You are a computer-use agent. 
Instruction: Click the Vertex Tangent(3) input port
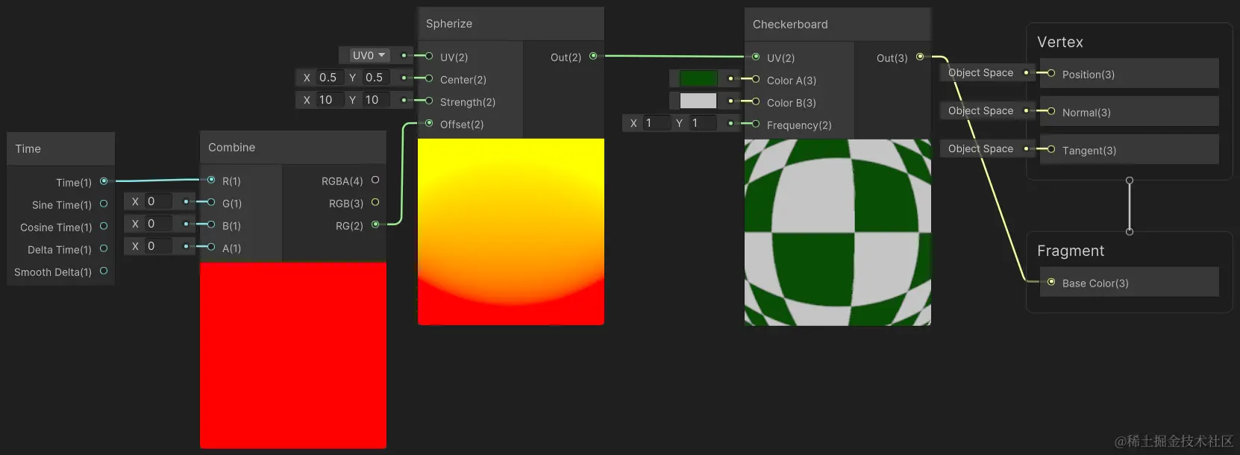pos(1051,149)
